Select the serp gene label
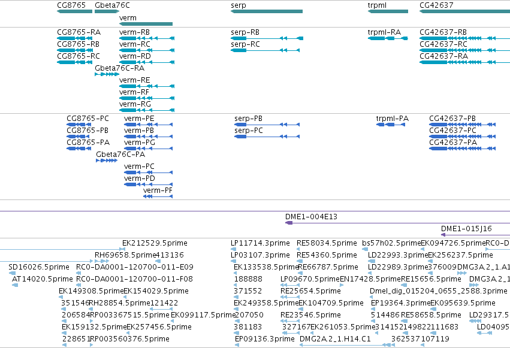The height and width of the screenshot is (348, 510). point(239,5)
